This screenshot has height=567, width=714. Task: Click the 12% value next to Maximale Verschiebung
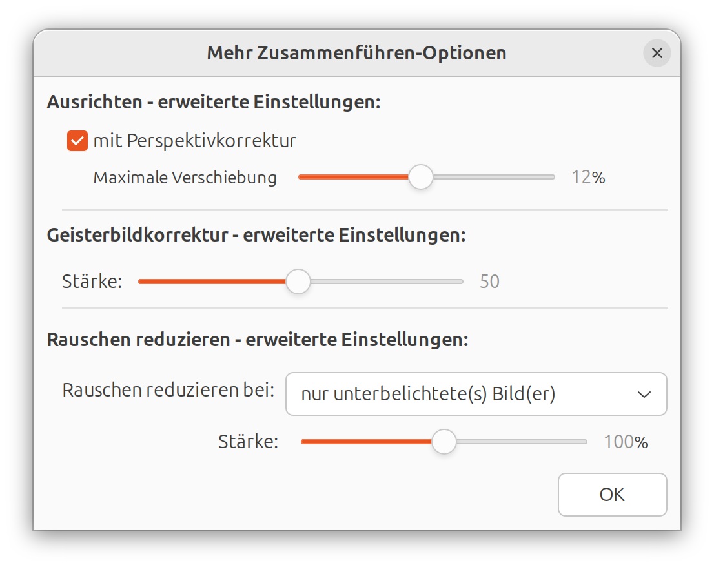588,178
